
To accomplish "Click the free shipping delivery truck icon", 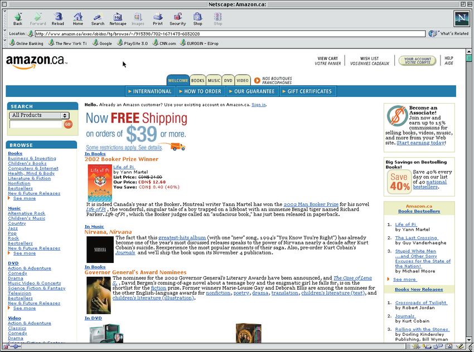I will click(x=178, y=146).
